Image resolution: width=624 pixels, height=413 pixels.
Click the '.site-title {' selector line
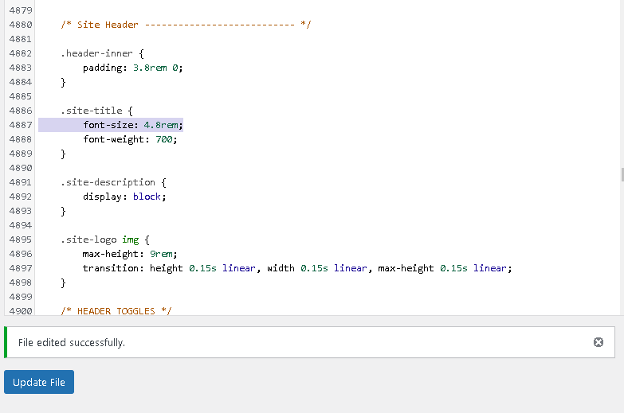tap(96, 111)
